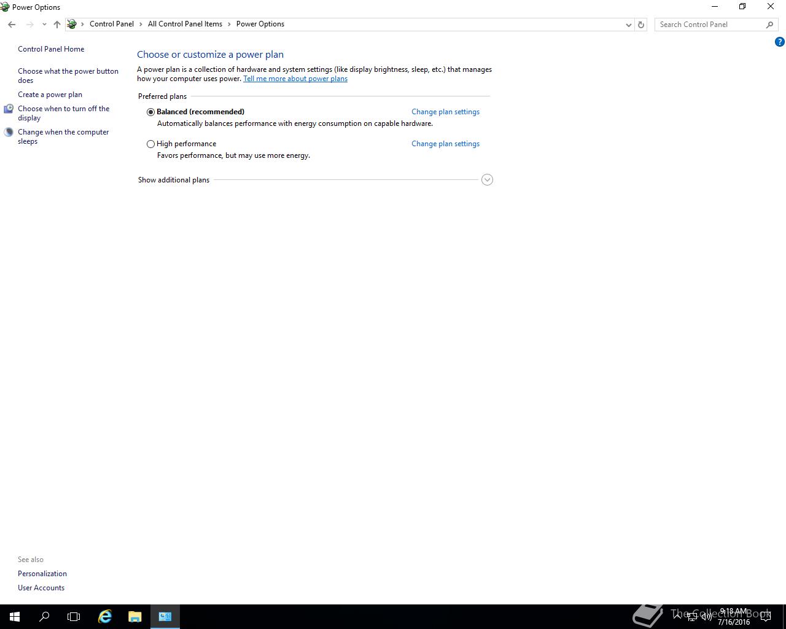
Task: Click Power Options breadcrumb
Action: click(x=260, y=24)
